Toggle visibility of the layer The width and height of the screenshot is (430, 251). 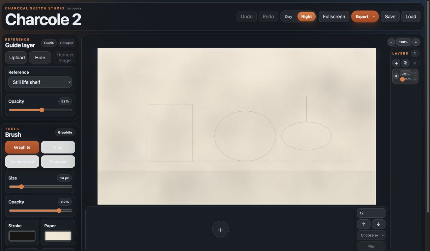[396, 76]
